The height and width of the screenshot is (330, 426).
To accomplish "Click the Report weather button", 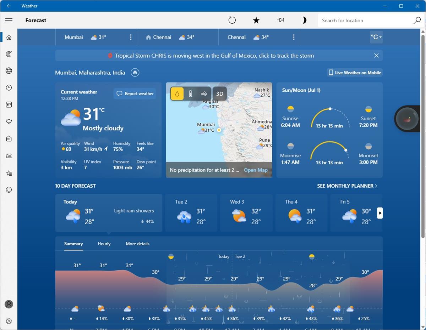I will pos(135,94).
